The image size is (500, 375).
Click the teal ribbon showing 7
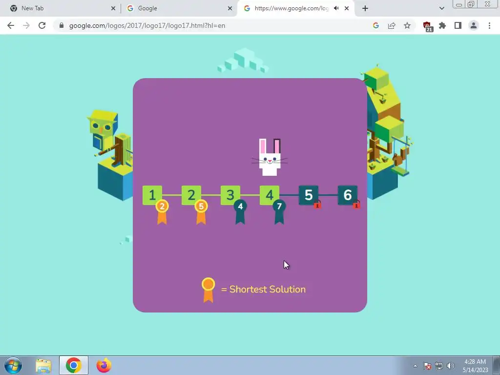tap(279, 212)
